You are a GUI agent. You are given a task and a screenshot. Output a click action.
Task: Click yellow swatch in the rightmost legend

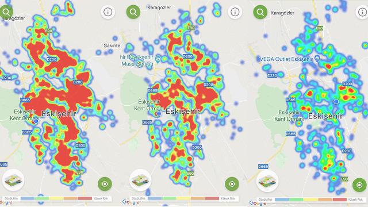pyautogui.click(x=310, y=200)
